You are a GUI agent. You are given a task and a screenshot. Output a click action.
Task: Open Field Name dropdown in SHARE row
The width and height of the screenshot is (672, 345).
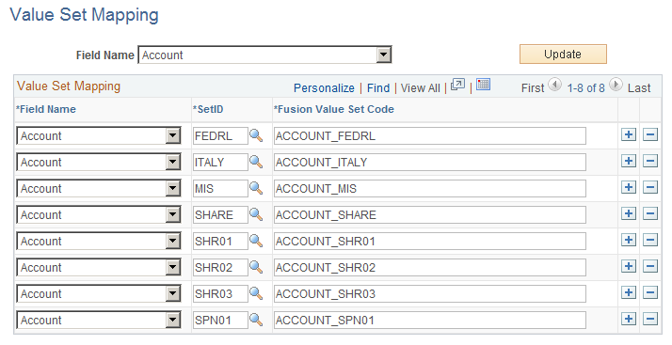pyautogui.click(x=173, y=215)
